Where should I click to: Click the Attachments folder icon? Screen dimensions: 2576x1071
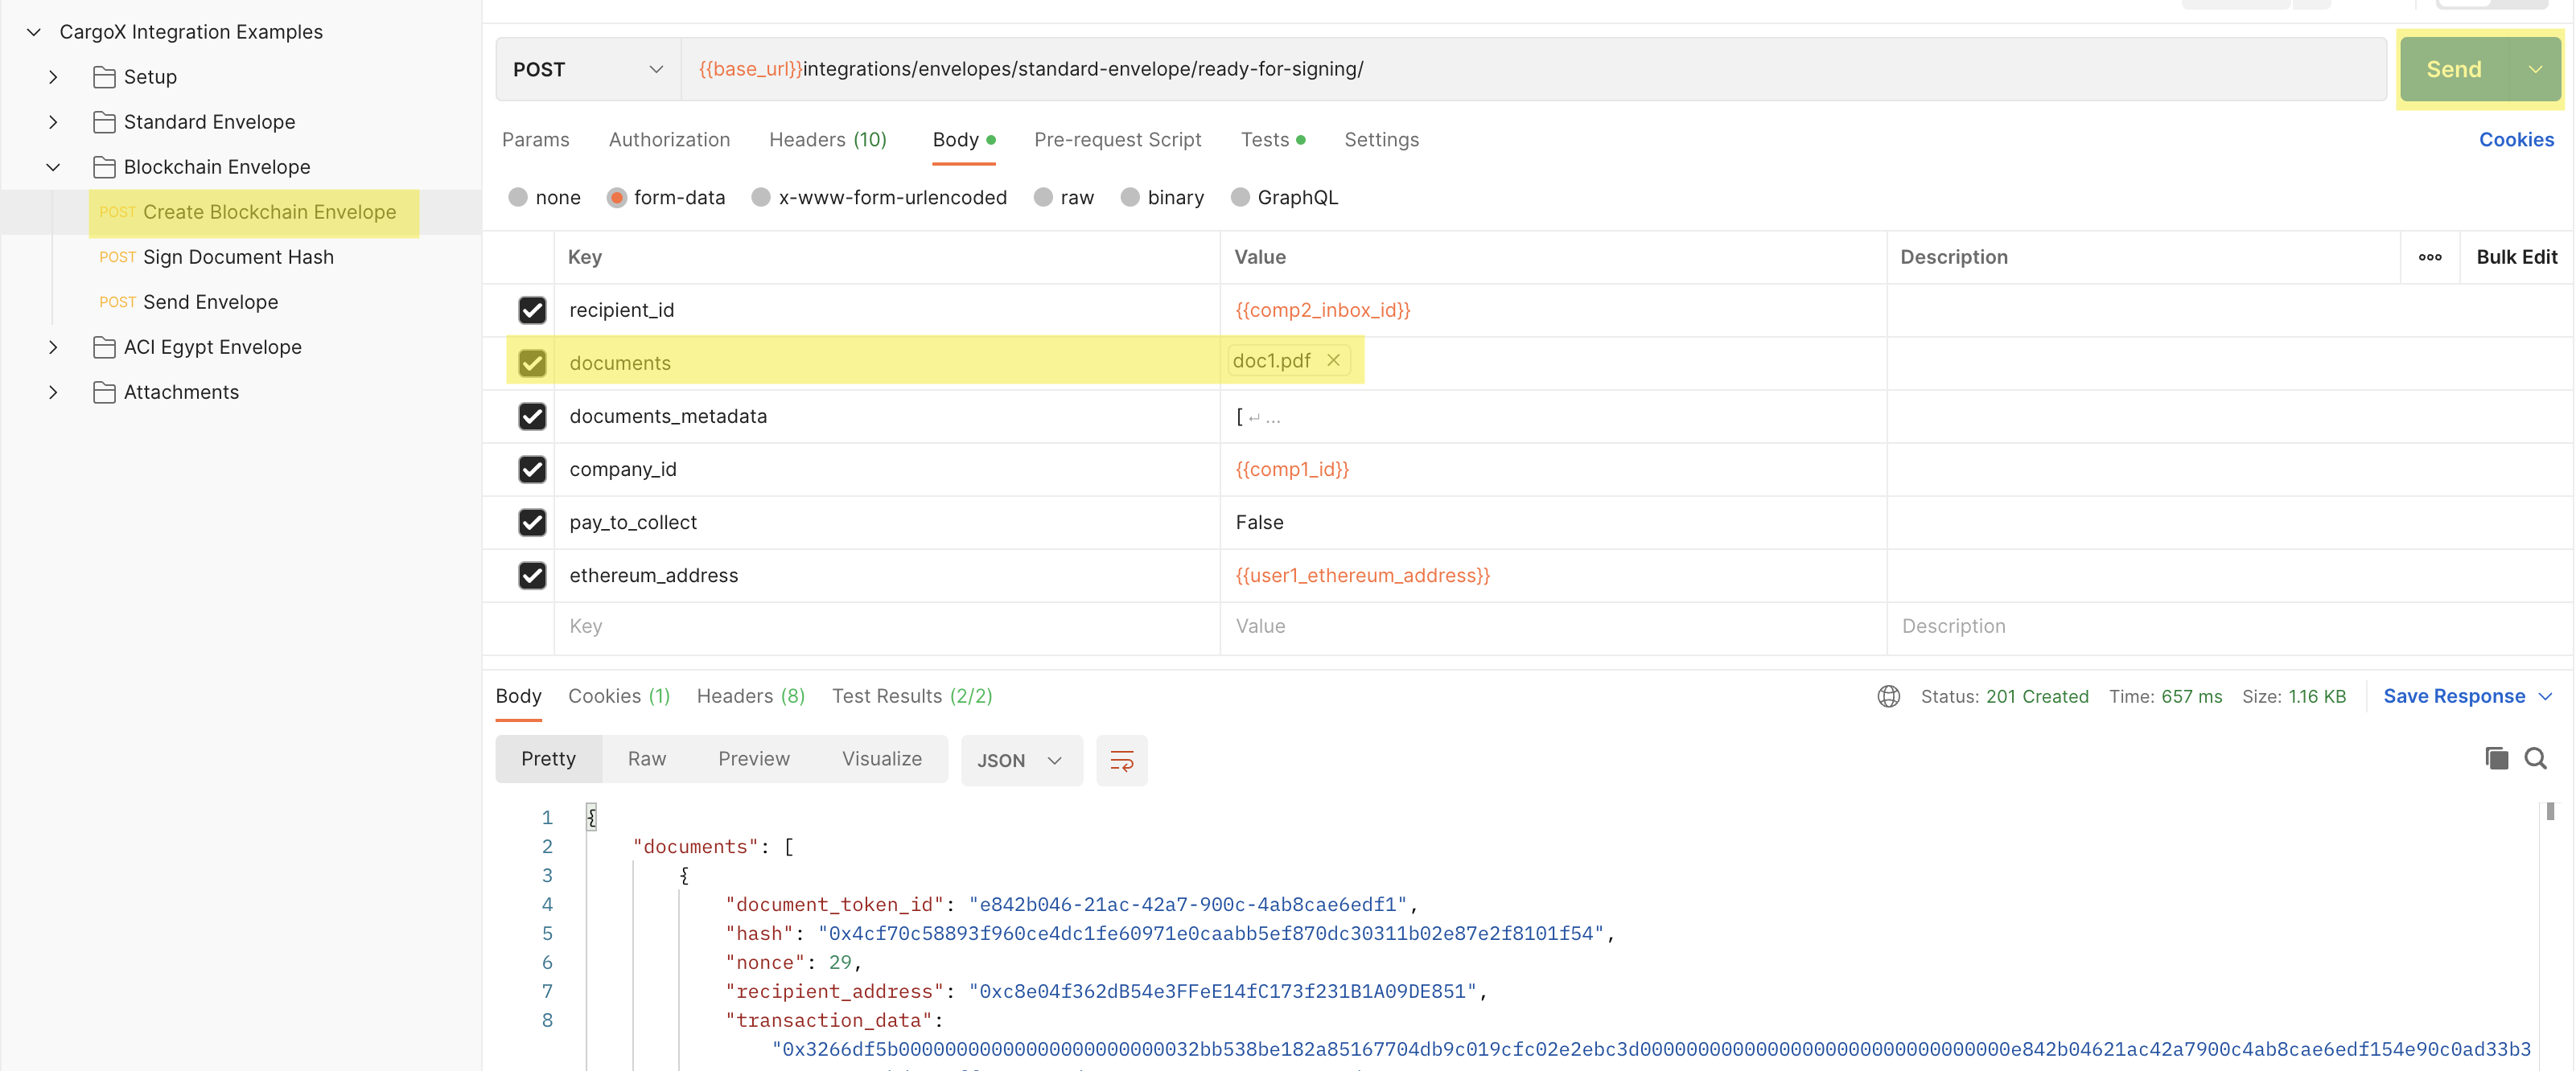(104, 392)
